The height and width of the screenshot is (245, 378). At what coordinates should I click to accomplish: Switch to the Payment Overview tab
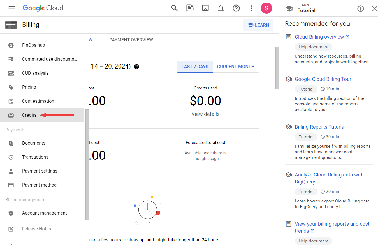click(131, 40)
